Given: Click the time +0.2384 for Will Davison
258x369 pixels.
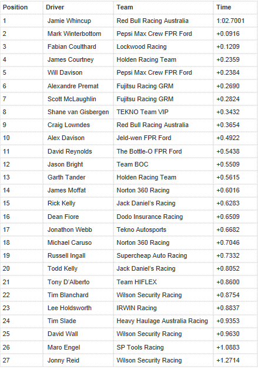Looking at the screenshot, I should 228,72.
